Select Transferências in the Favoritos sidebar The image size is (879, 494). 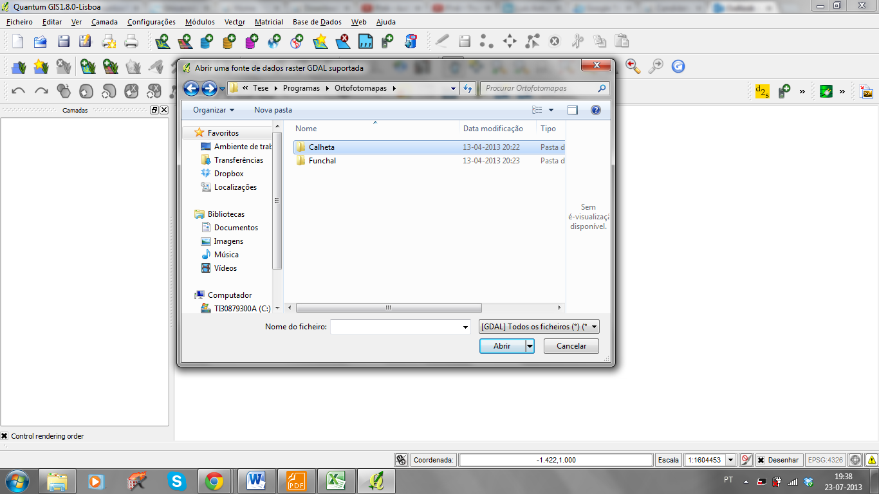point(239,160)
